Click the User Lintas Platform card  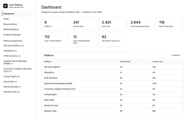click(55, 39)
